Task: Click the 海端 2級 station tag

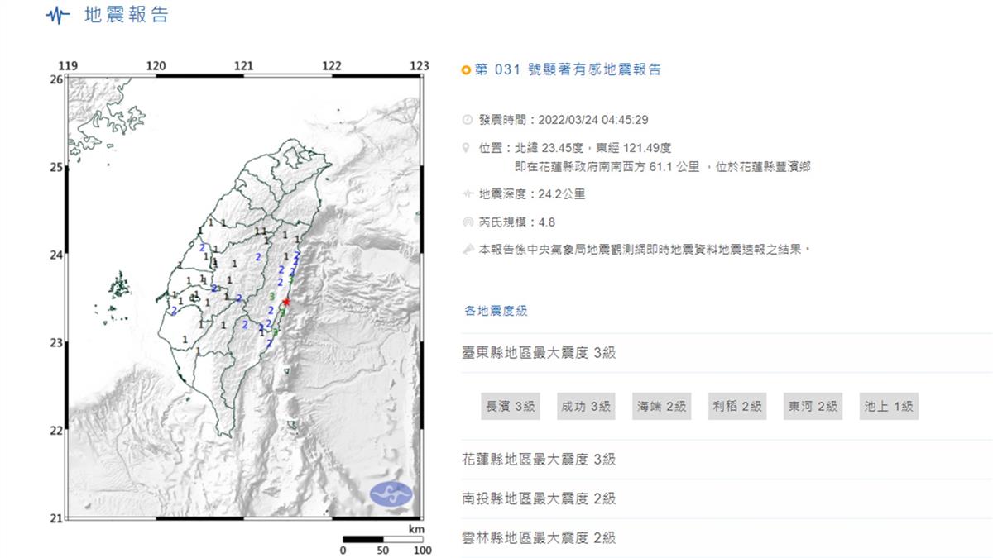Action: [661, 406]
